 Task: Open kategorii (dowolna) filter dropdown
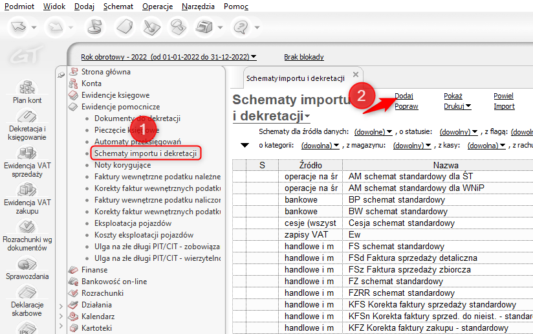320,146
